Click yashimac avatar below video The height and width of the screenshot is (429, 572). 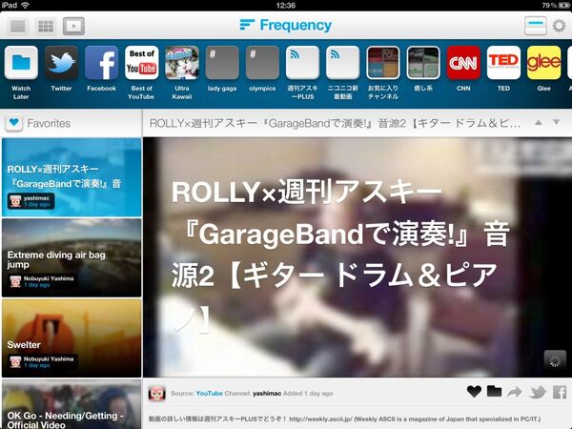(x=157, y=394)
